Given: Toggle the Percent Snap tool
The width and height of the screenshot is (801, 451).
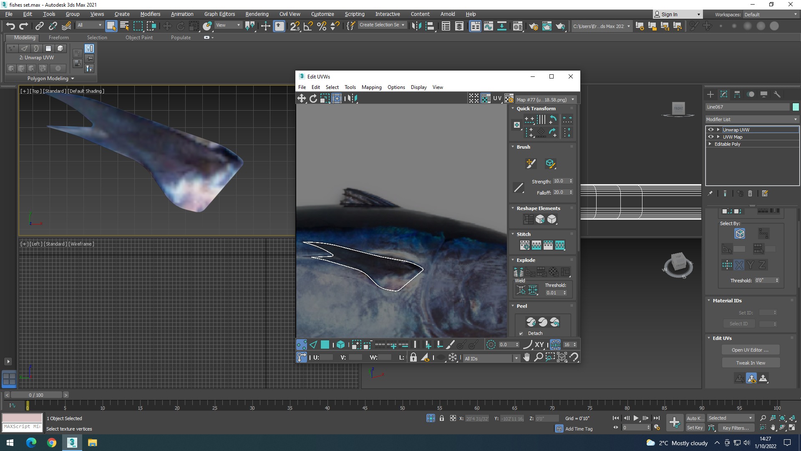Looking at the screenshot, I should click(x=322, y=26).
